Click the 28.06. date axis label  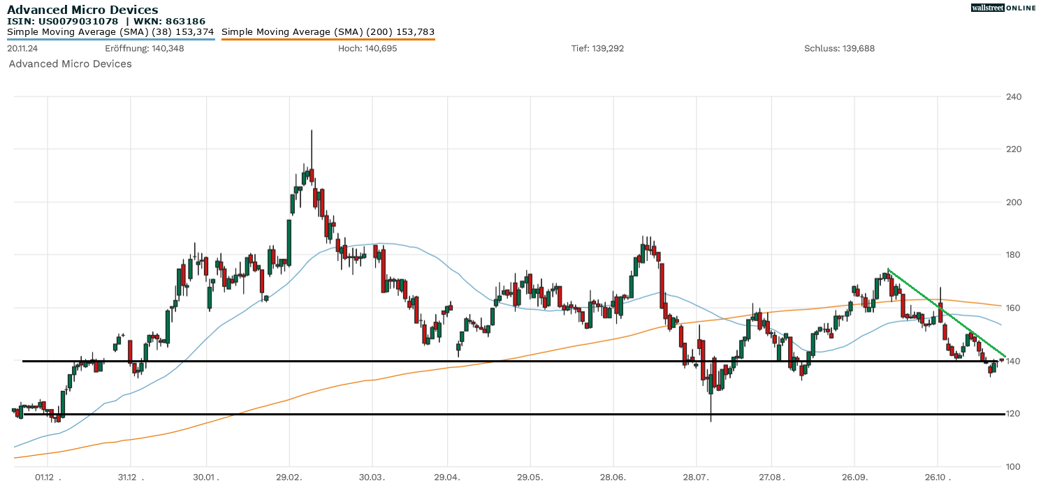click(613, 478)
